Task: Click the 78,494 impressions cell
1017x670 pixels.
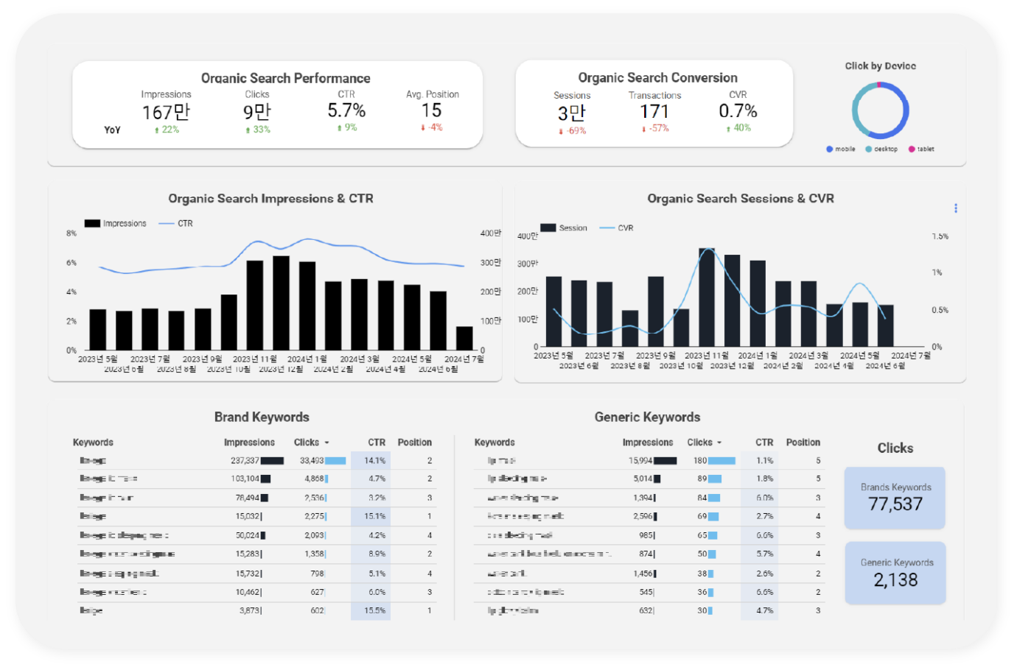Action: (x=247, y=498)
